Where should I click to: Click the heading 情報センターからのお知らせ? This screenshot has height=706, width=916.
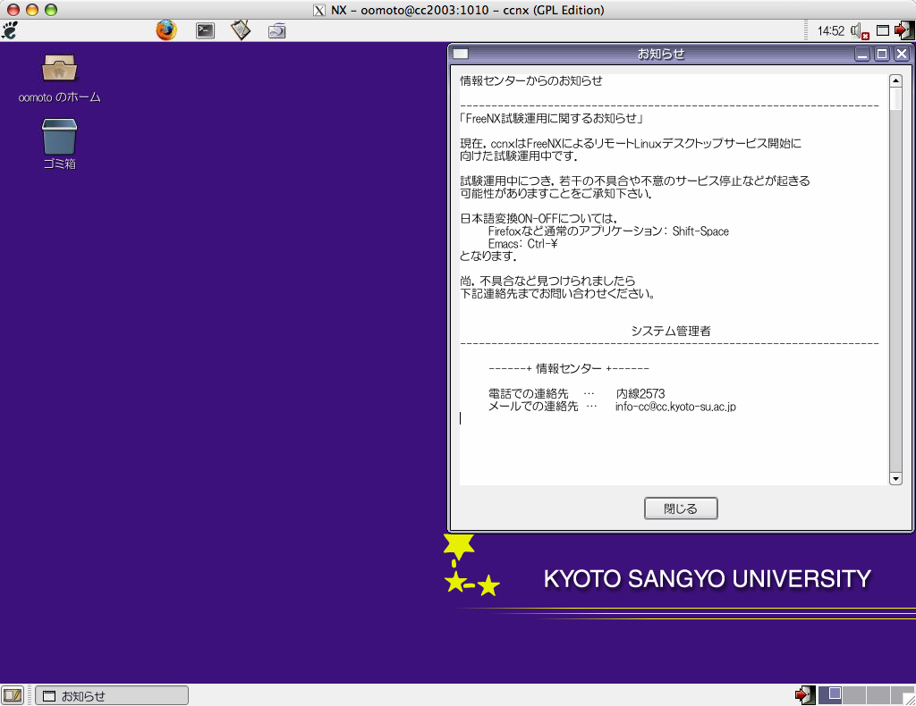(531, 81)
